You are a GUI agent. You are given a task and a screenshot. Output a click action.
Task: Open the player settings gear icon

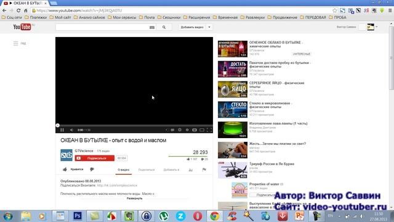point(180,130)
